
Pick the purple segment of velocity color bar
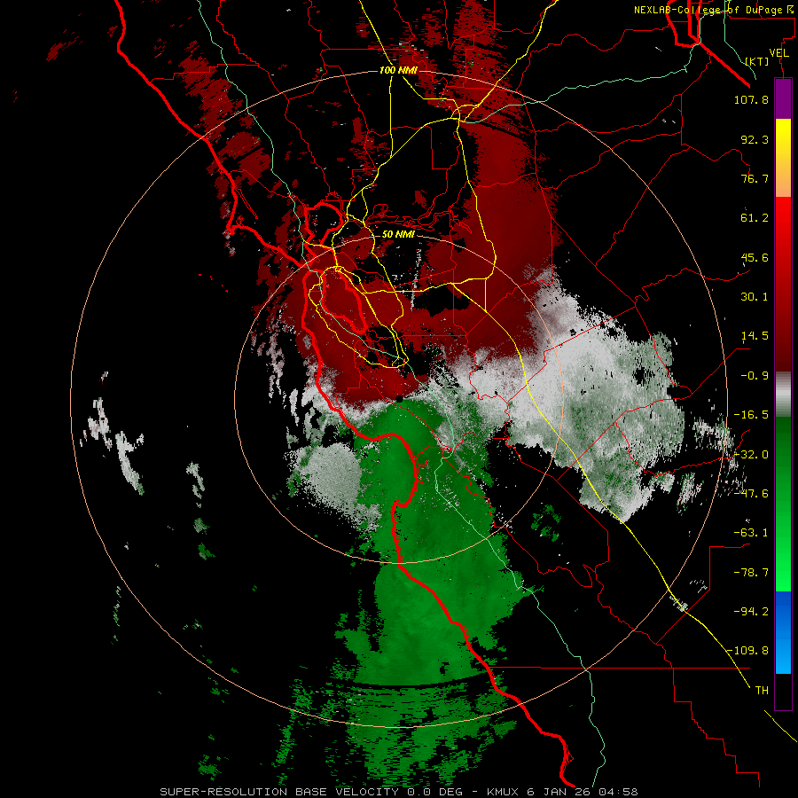[783, 98]
